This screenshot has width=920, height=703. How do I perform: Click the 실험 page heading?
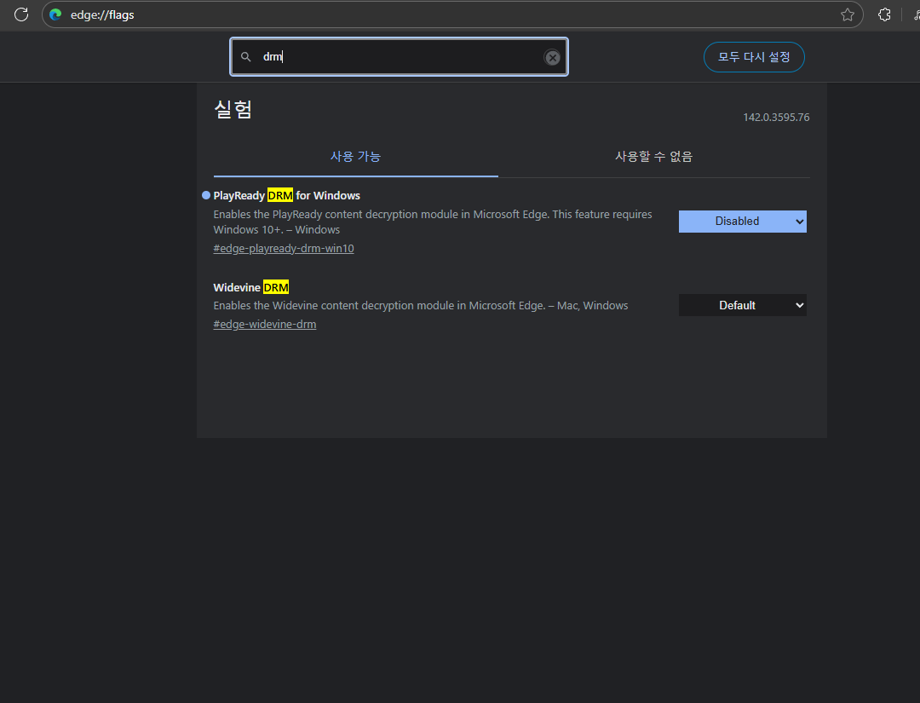point(233,109)
